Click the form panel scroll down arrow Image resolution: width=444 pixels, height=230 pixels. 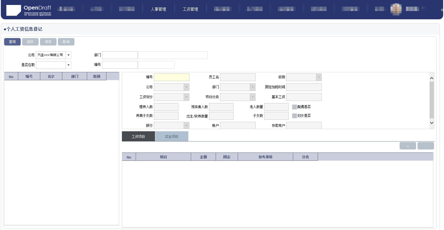click(432, 123)
